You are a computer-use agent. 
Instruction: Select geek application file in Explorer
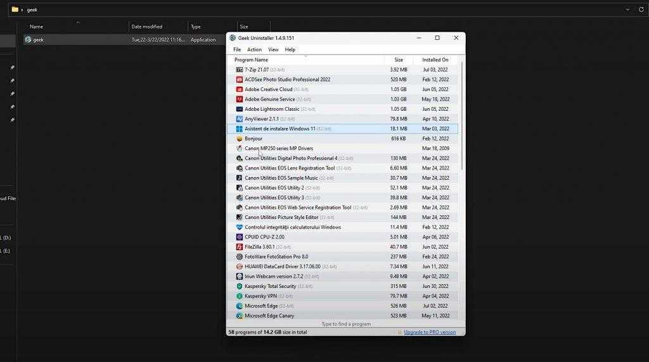tap(124, 40)
